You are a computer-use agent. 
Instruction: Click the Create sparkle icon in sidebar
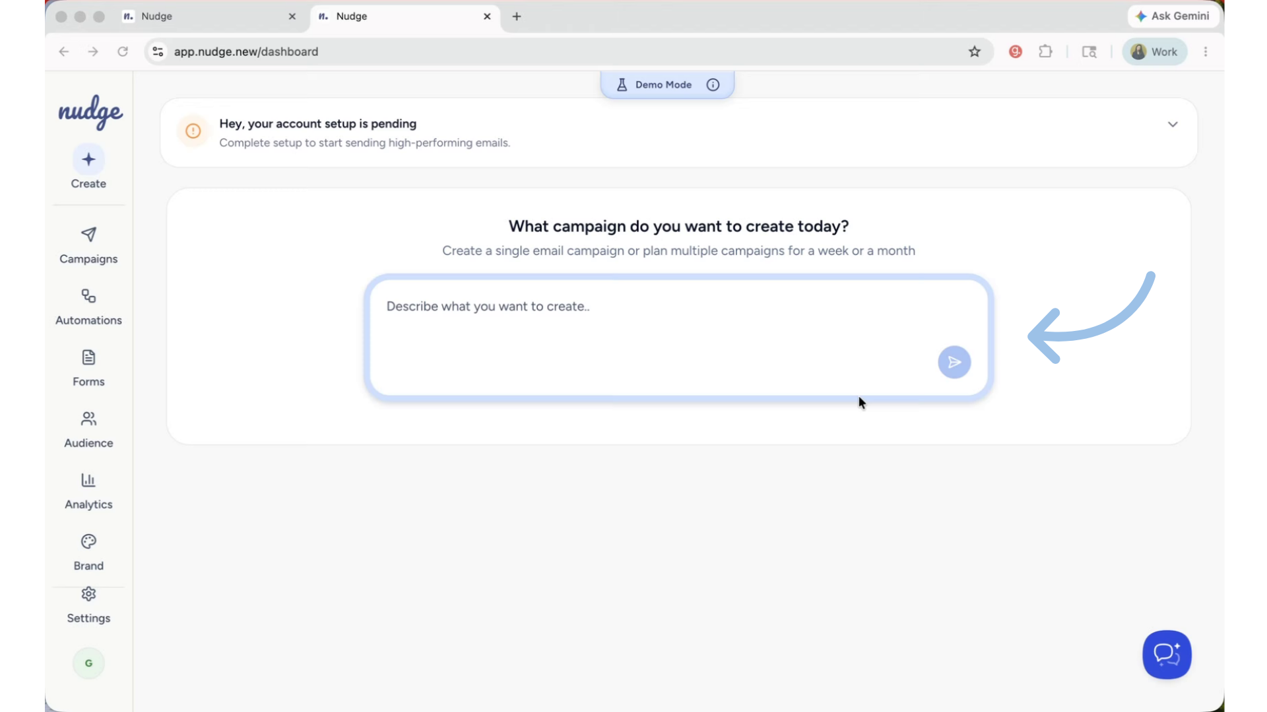pyautogui.click(x=88, y=160)
